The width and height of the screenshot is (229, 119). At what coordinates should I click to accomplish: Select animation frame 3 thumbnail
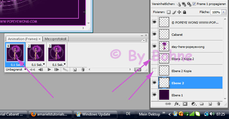57,53
